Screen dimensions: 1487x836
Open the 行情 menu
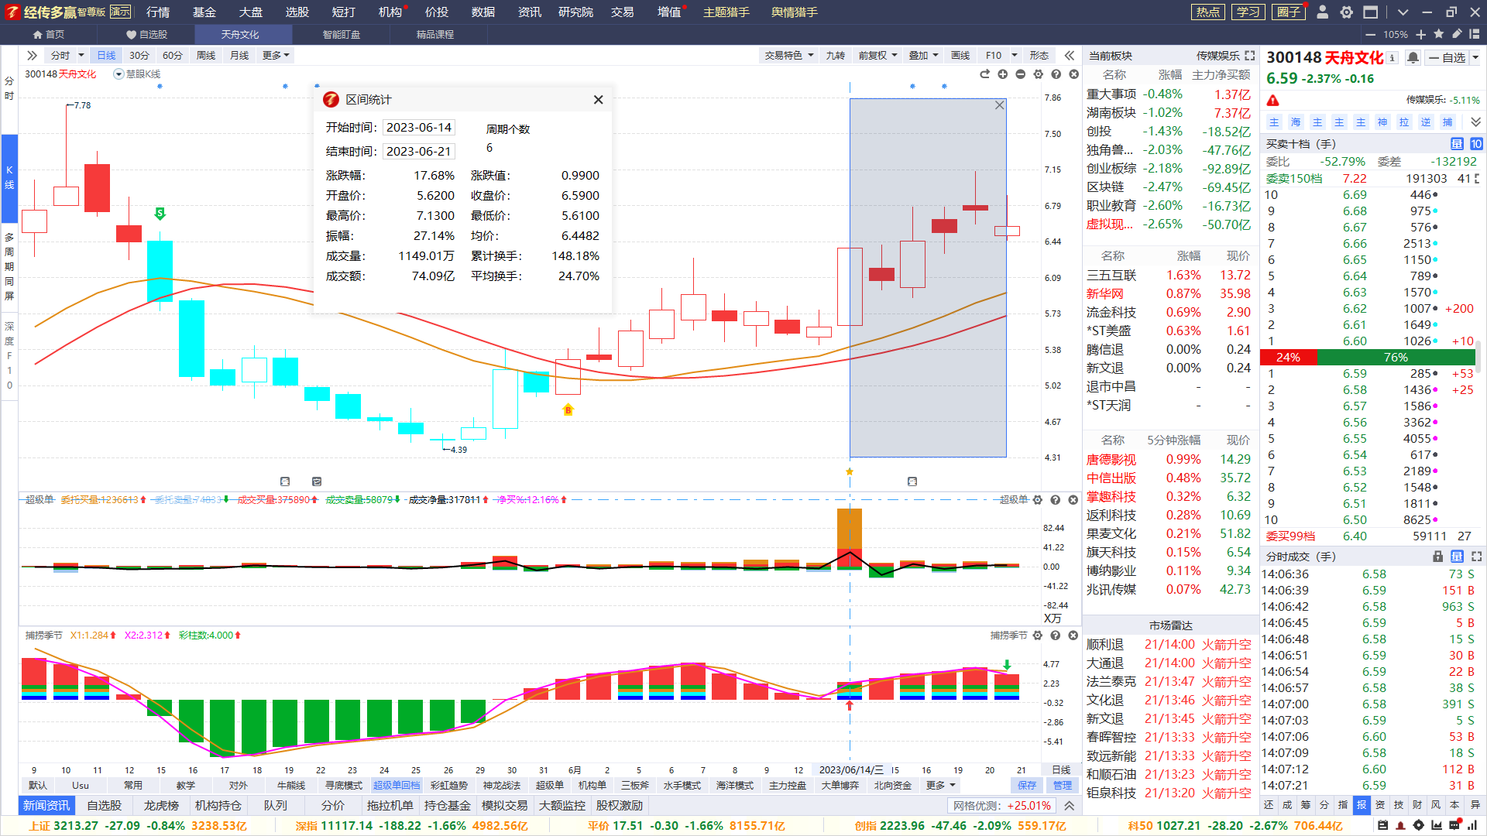[158, 12]
